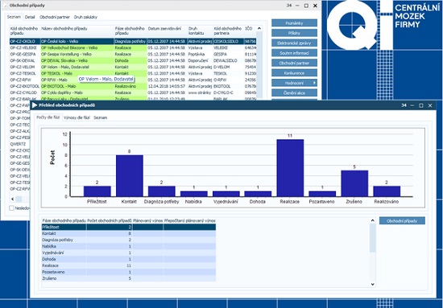This screenshot has width=443, height=308.
Task: Click the Druh kontaktu column header
Action: [x=200, y=31]
